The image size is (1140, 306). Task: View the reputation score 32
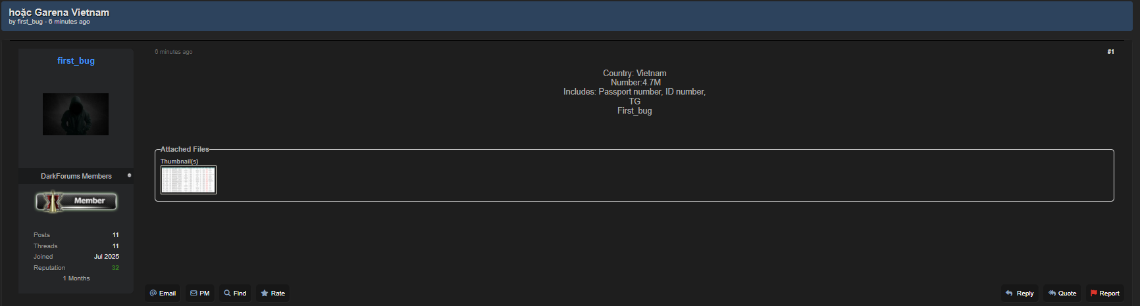click(115, 268)
